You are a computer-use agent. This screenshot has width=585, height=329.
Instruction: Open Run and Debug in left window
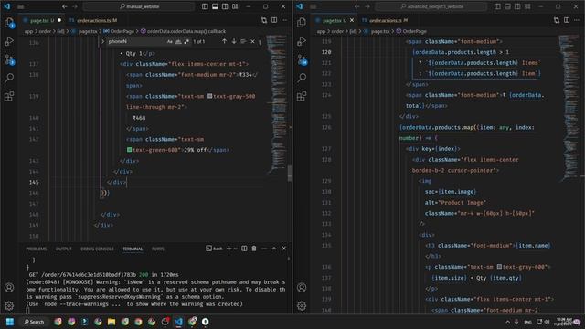tap(9, 41)
